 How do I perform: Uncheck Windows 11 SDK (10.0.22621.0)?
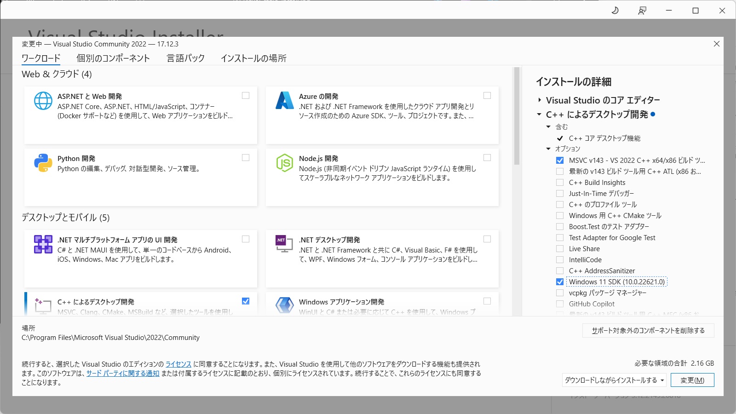point(560,282)
